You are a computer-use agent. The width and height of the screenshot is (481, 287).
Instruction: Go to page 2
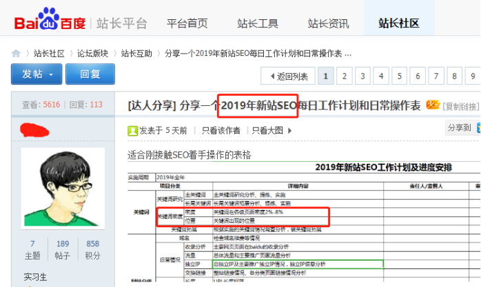[x=344, y=76]
